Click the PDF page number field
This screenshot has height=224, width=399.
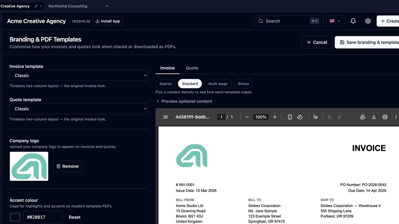221,117
